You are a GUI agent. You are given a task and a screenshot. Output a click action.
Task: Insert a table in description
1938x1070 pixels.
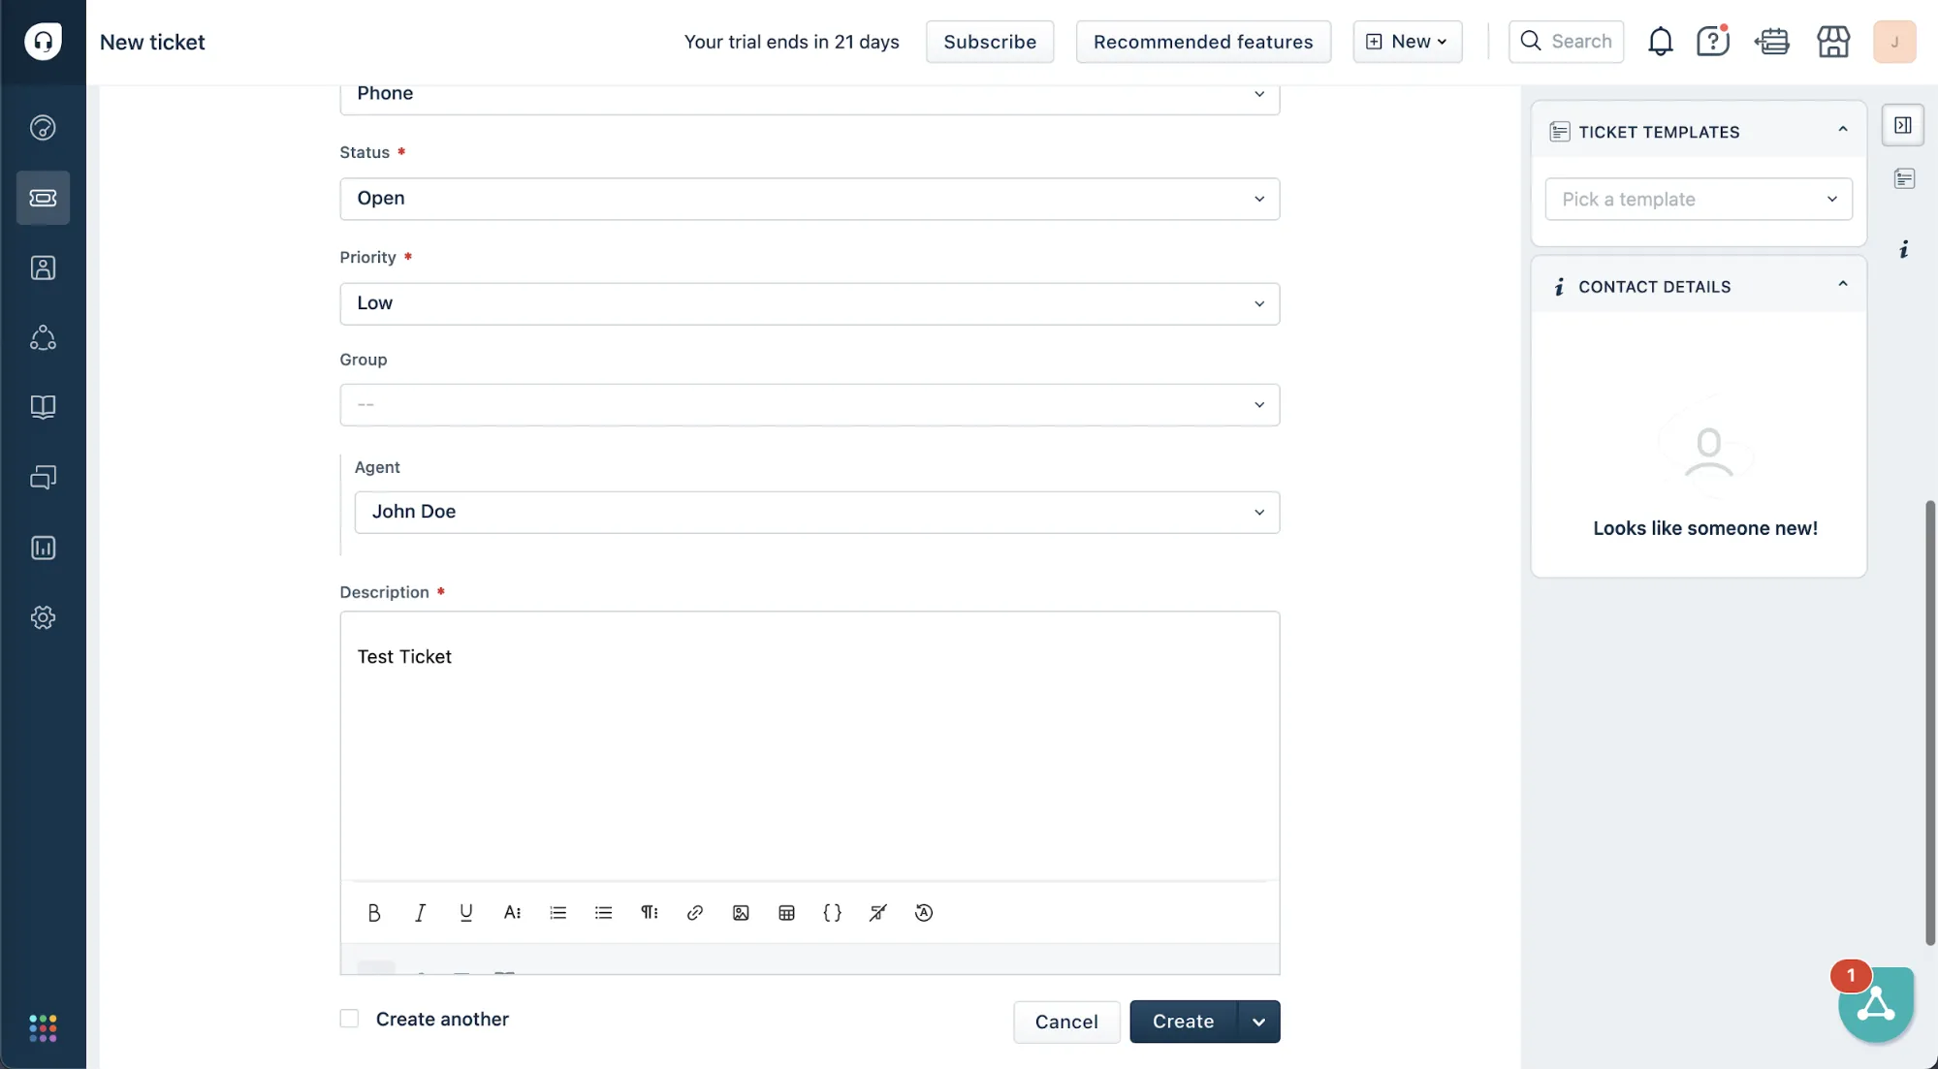point(786,913)
